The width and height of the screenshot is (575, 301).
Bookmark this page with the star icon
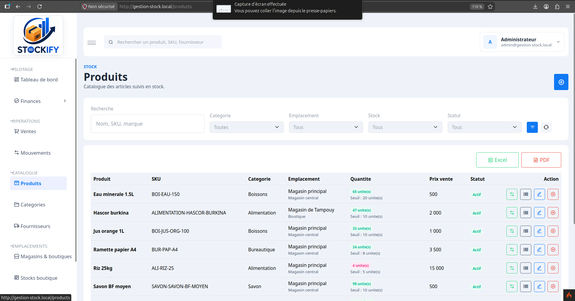click(x=490, y=7)
